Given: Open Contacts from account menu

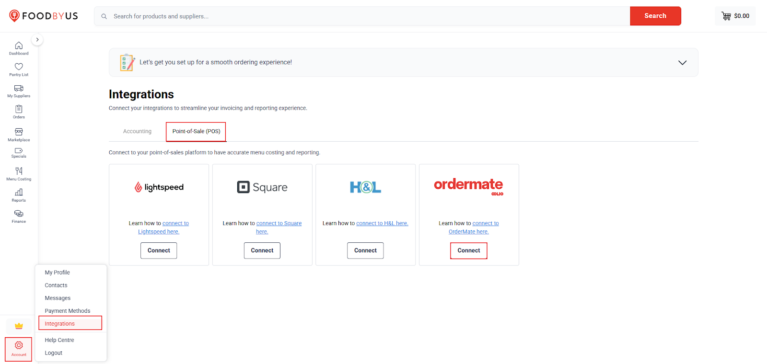Looking at the screenshot, I should tap(56, 285).
